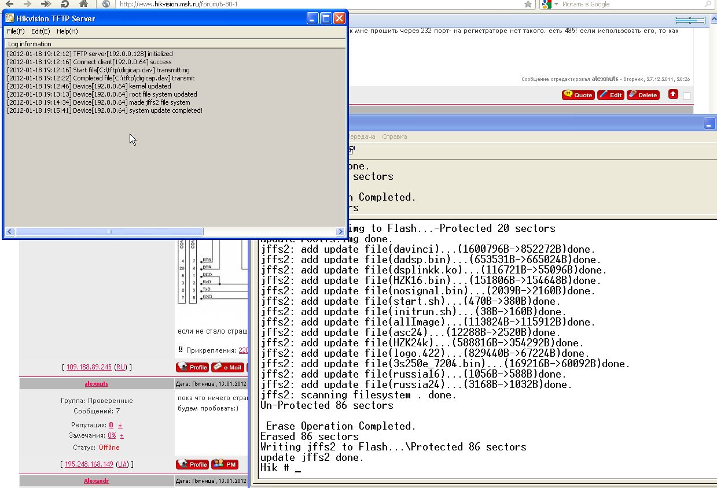Select log line 'TFTP server[192.0.0.128] initialized'
717x488 pixels.
pyautogui.click(x=90, y=54)
